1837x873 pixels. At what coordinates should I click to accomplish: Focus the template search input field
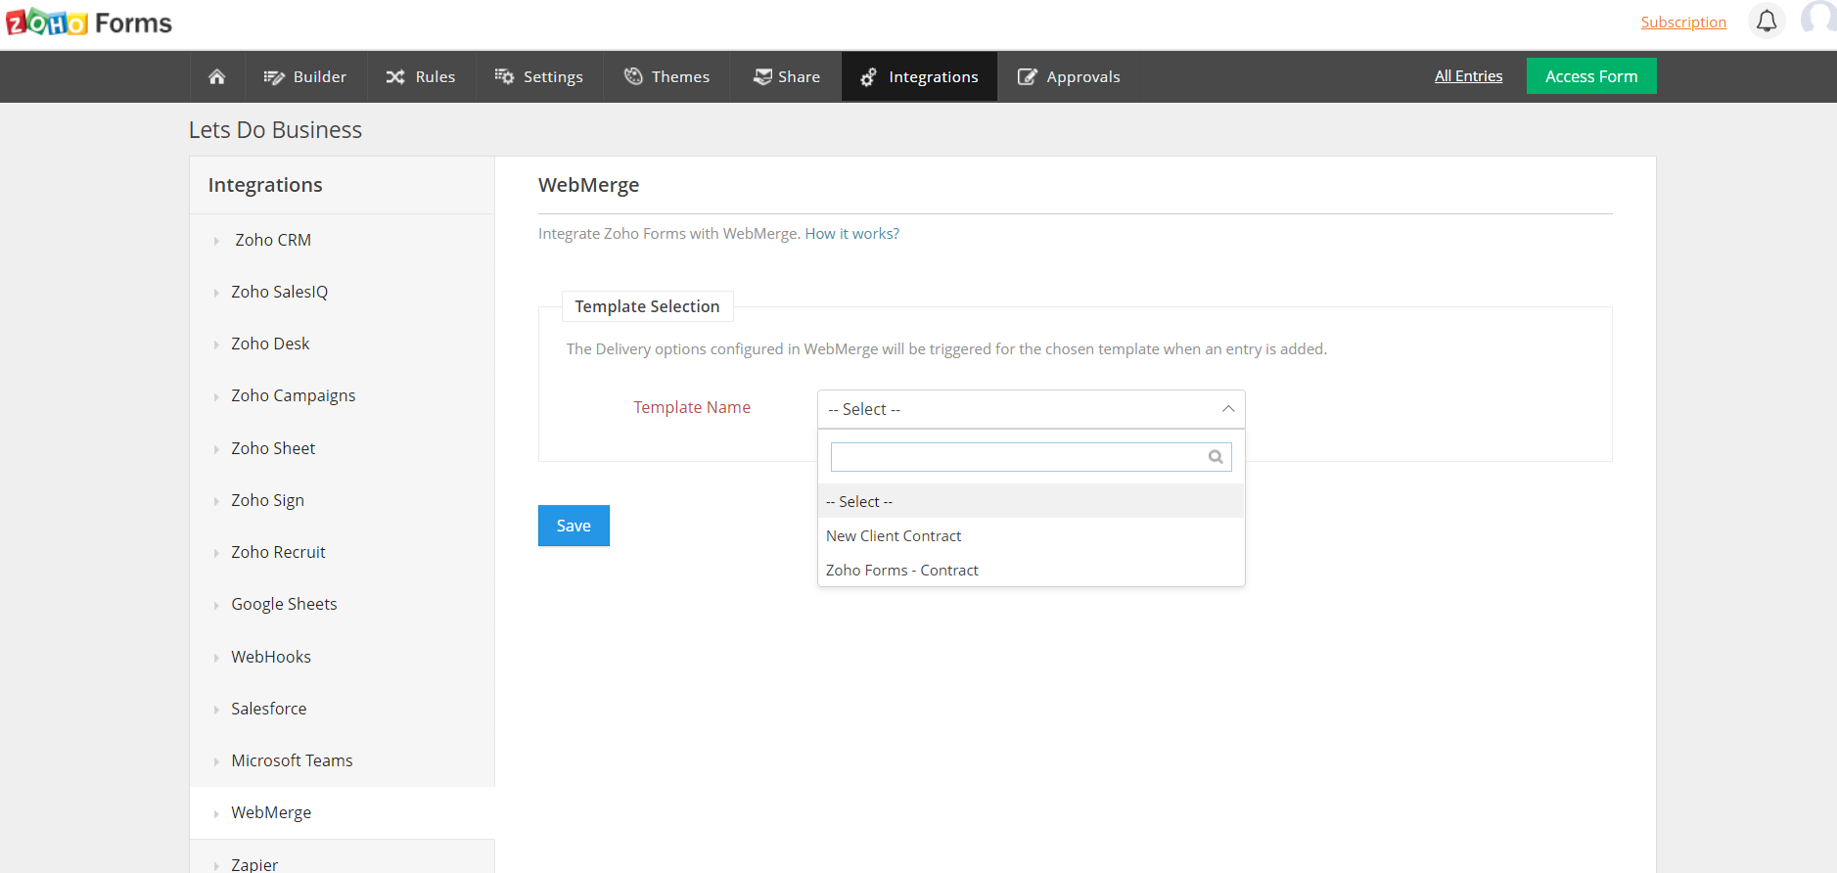click(x=1018, y=457)
